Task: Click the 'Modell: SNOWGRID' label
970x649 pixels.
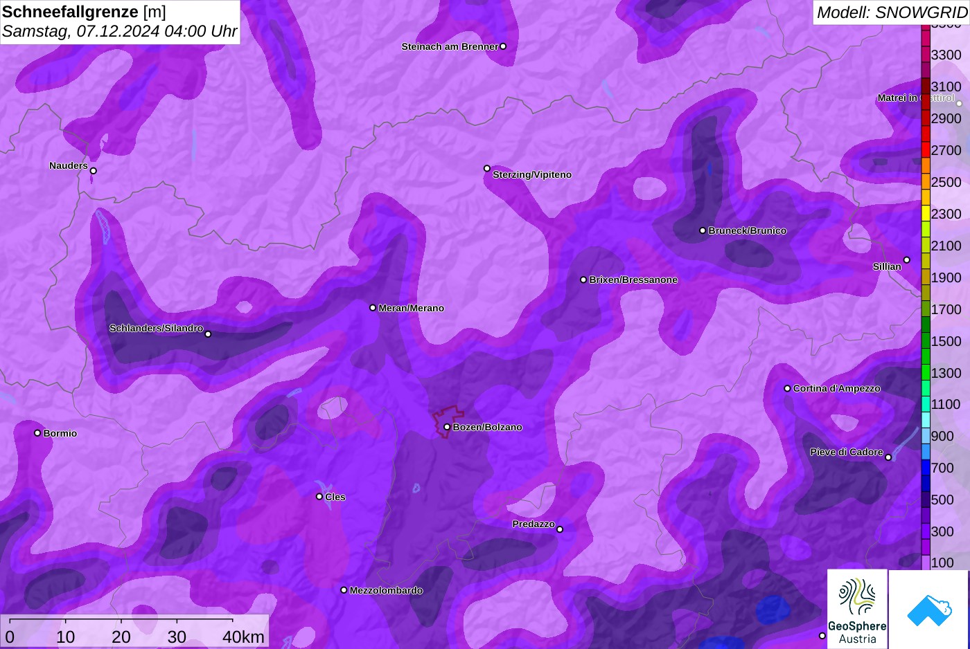Action: tap(892, 12)
